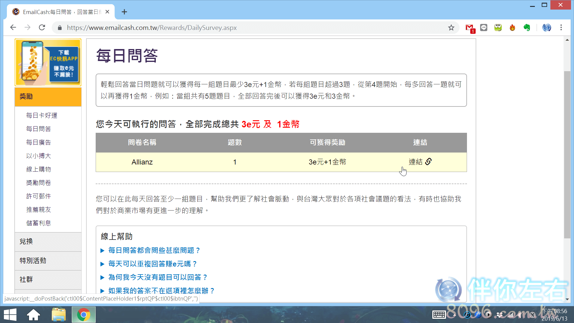
Task: Open the LINE extension icon
Action: point(484,28)
